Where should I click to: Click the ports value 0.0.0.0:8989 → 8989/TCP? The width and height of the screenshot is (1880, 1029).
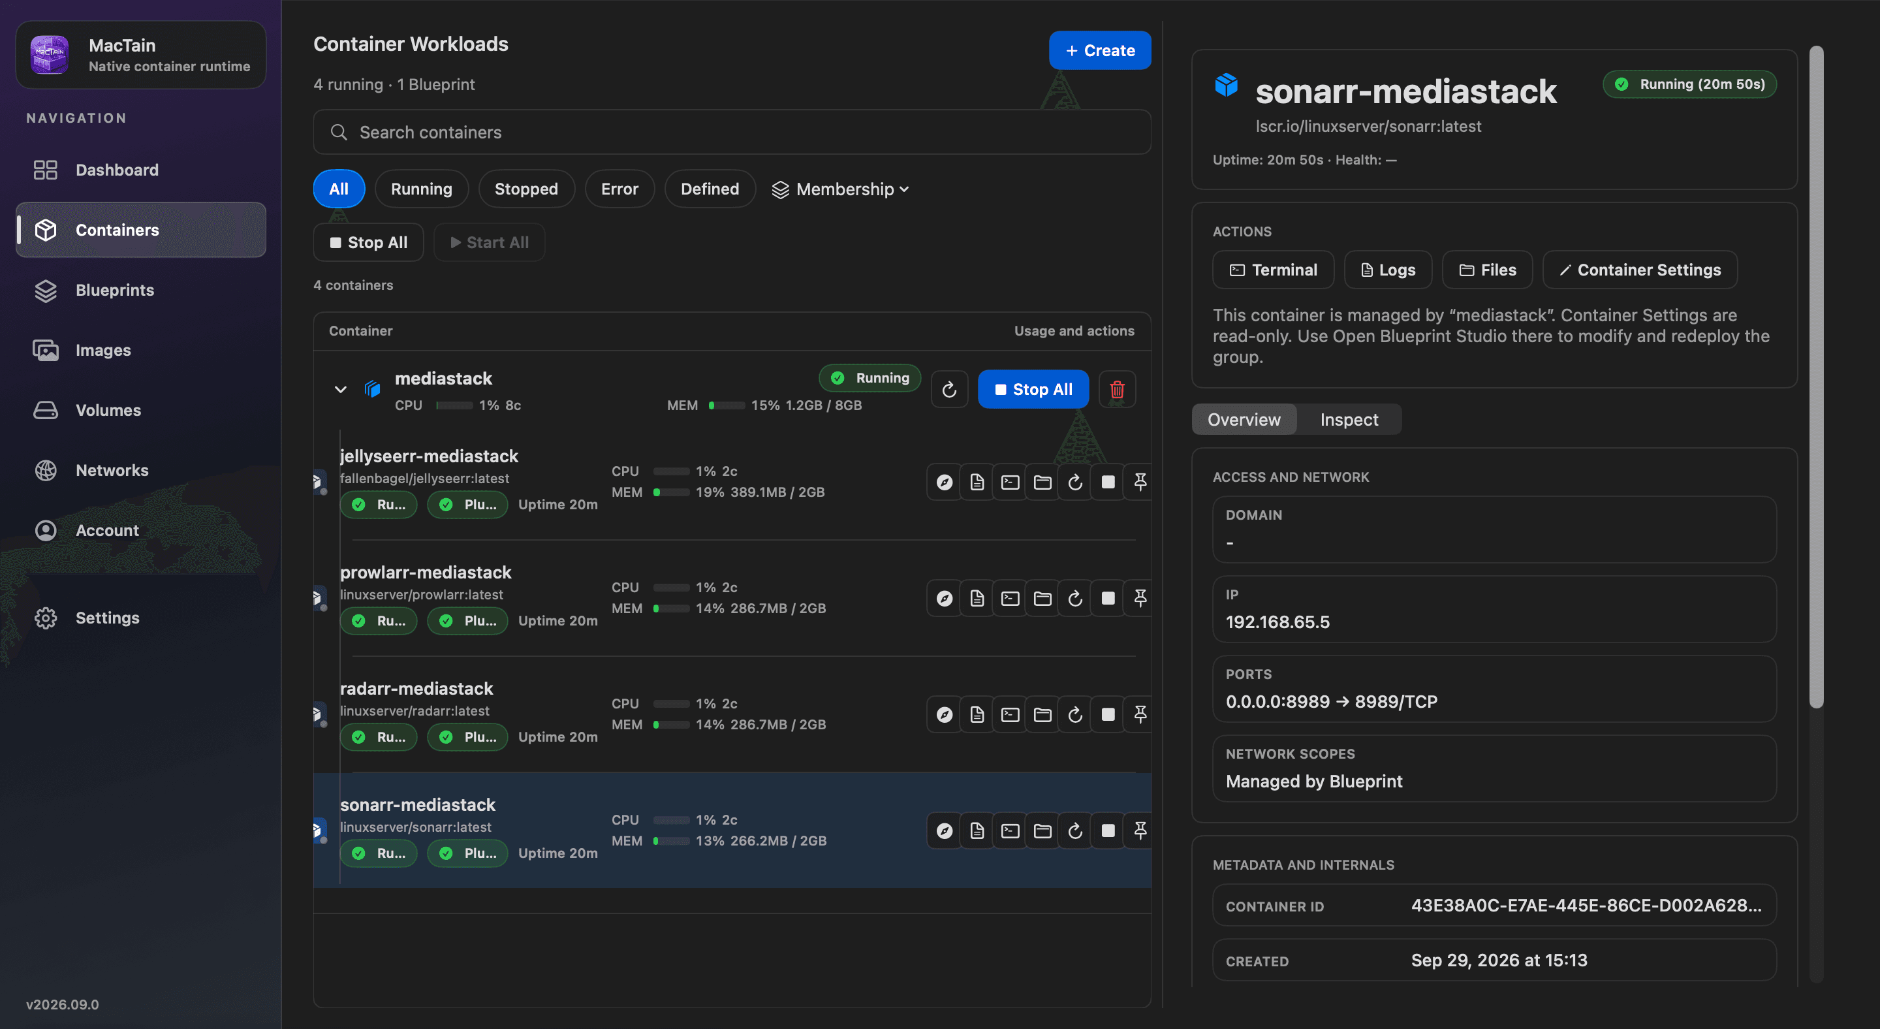[x=1331, y=701]
